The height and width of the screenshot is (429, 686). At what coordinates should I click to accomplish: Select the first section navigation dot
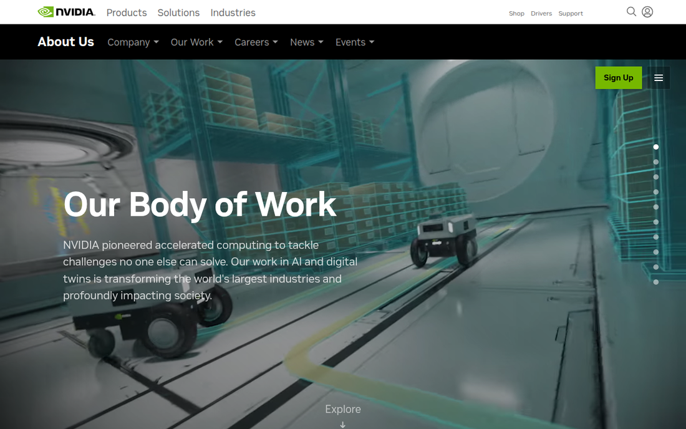click(x=656, y=147)
